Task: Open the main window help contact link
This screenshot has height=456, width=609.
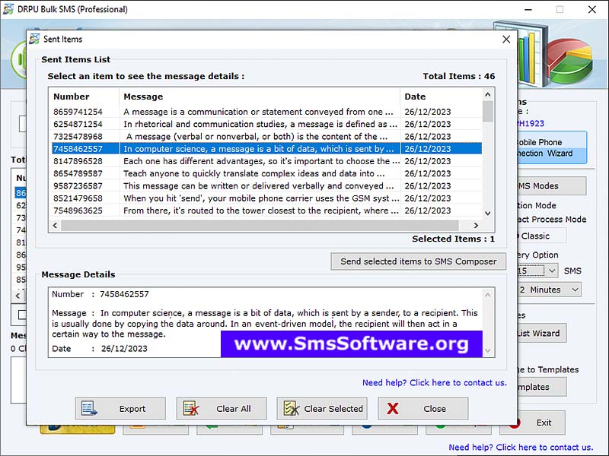Action: point(521,447)
